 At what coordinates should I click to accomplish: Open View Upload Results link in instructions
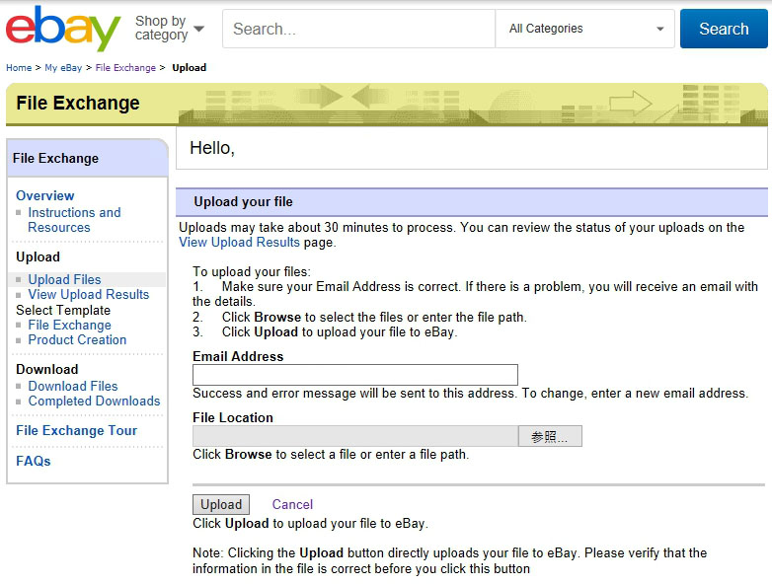[x=239, y=242]
